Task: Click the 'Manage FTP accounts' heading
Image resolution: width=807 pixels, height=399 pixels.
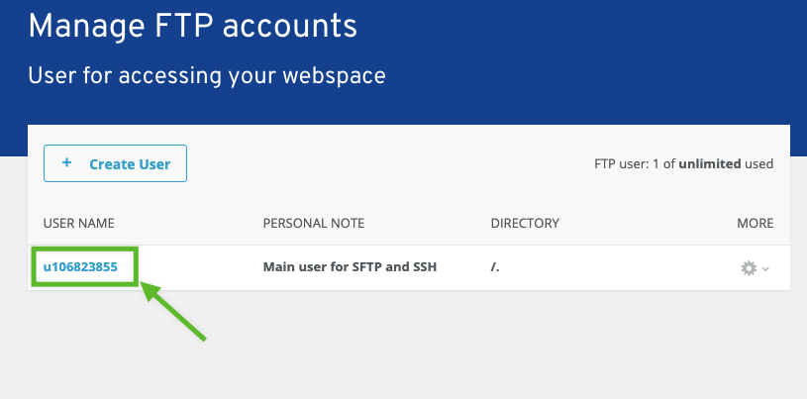Action: point(192,27)
